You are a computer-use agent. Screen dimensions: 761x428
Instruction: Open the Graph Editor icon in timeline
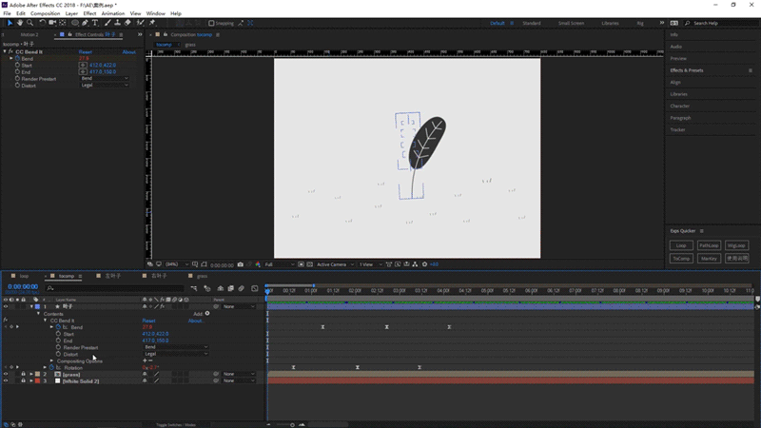click(255, 288)
